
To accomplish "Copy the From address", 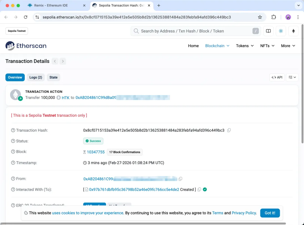I will (180, 179).
